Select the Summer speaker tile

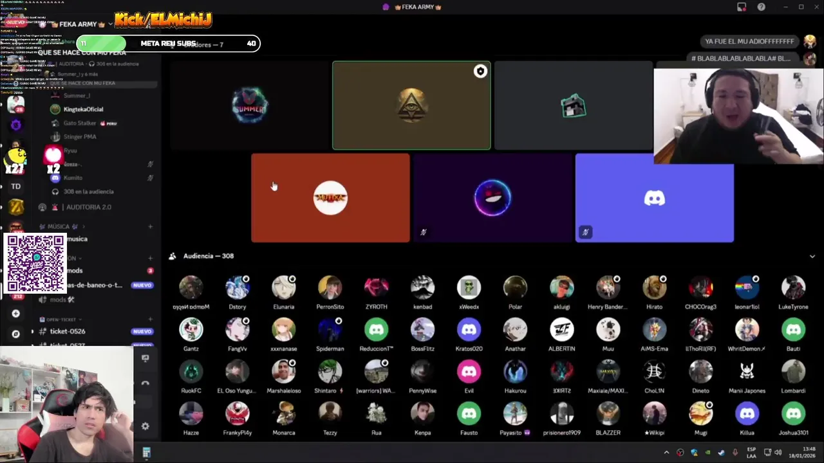(250, 105)
